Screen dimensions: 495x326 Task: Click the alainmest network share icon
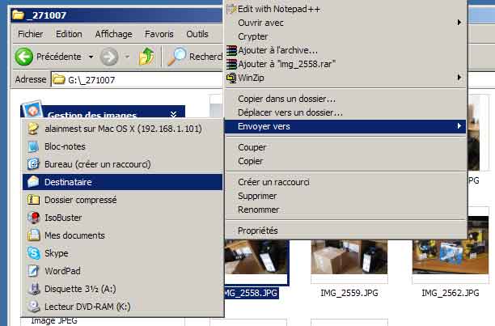[x=33, y=129]
